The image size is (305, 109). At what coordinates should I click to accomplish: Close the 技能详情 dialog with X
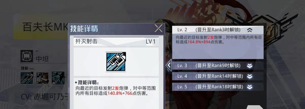pos(158,29)
